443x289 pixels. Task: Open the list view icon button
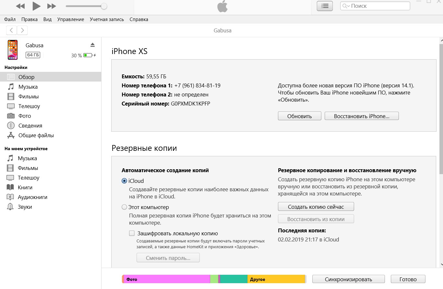coord(325,6)
